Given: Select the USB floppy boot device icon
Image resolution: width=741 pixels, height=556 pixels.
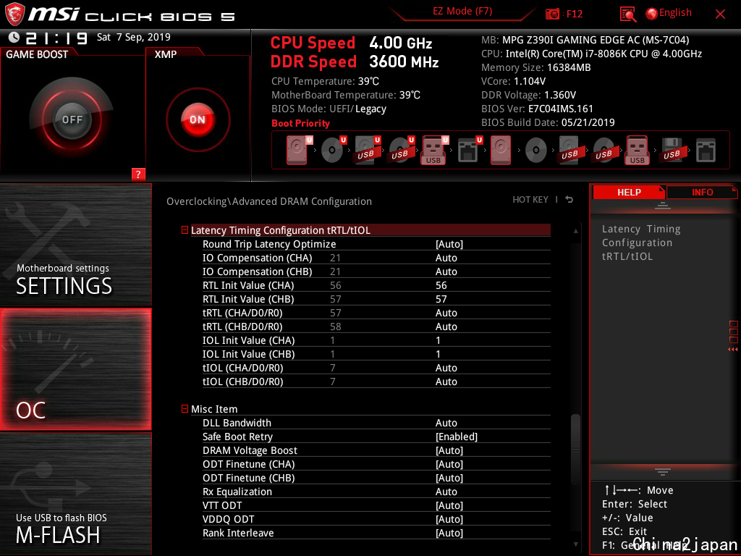Looking at the screenshot, I should coord(671,151).
